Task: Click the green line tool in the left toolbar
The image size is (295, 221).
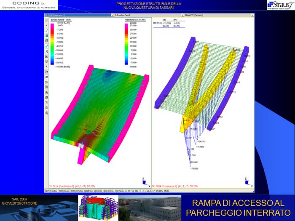Action: click(47, 31)
